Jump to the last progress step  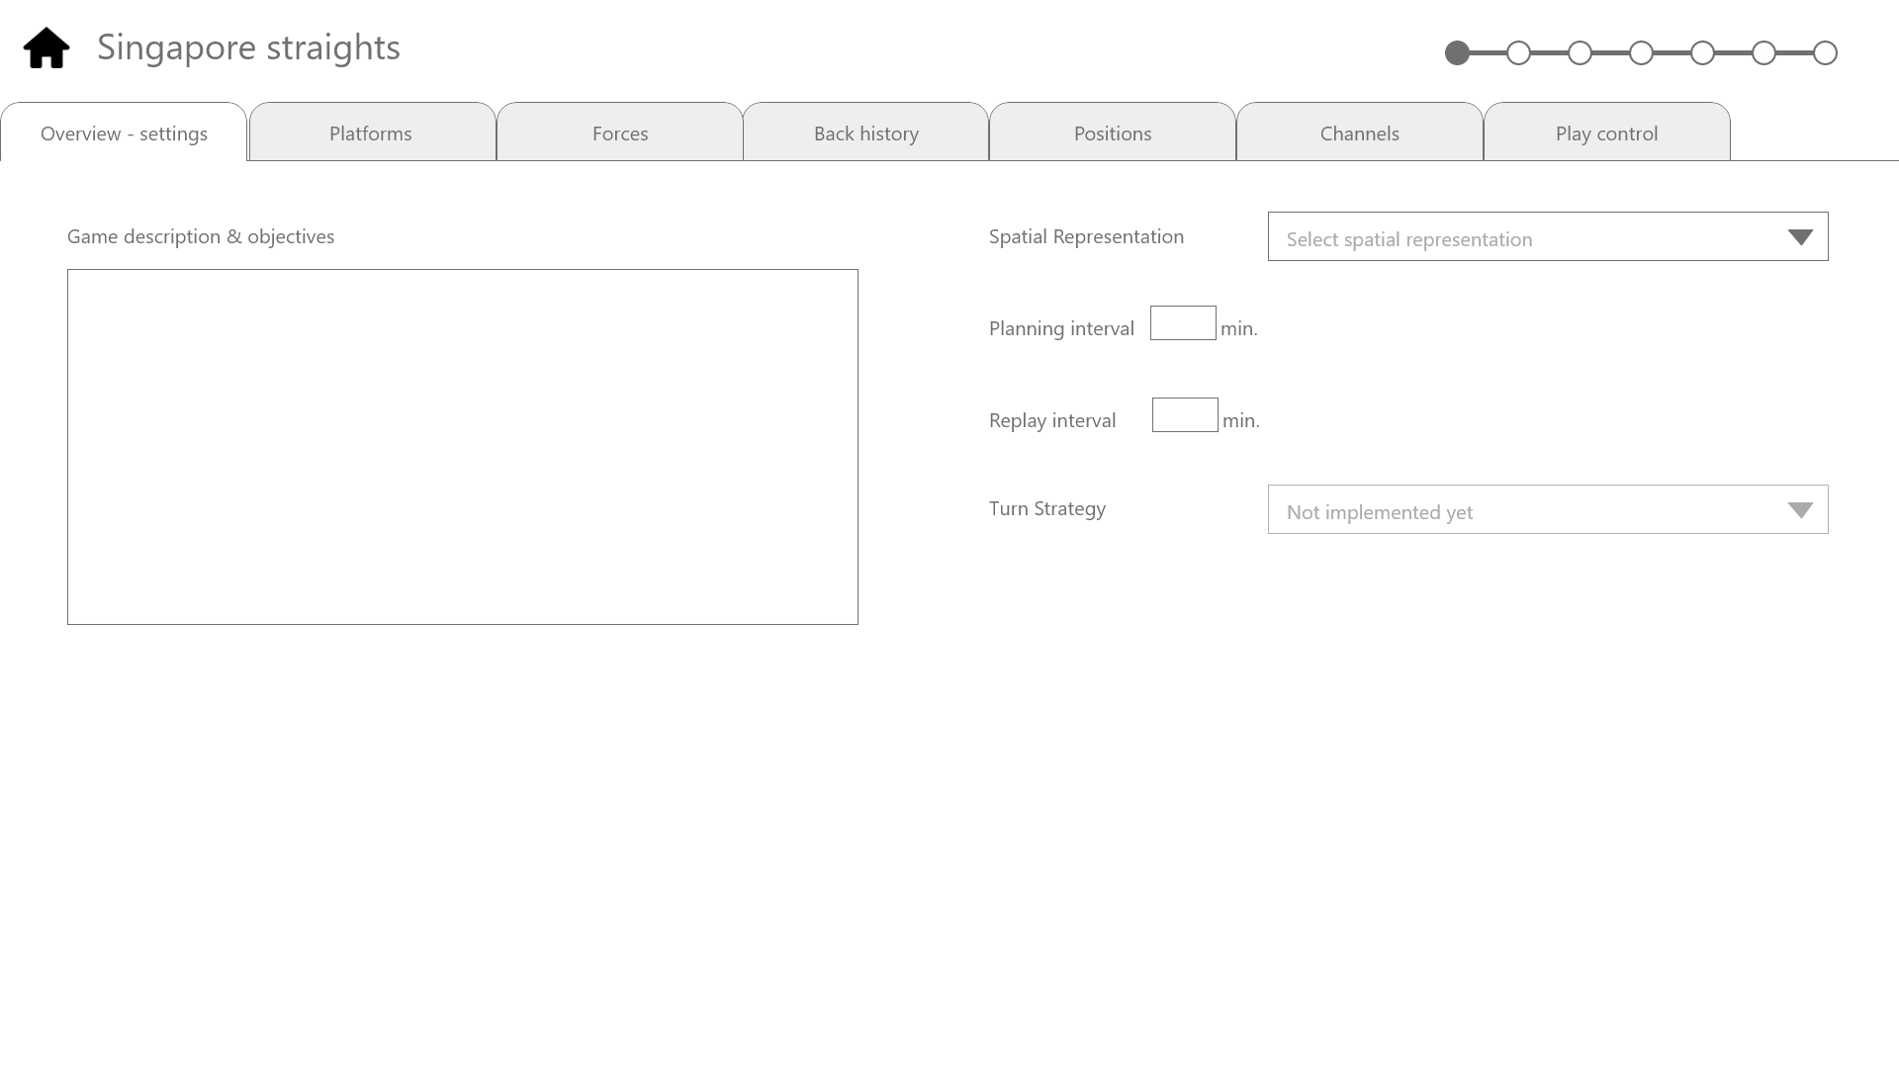1825,52
